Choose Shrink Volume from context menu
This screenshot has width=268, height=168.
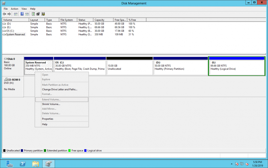point(51,104)
